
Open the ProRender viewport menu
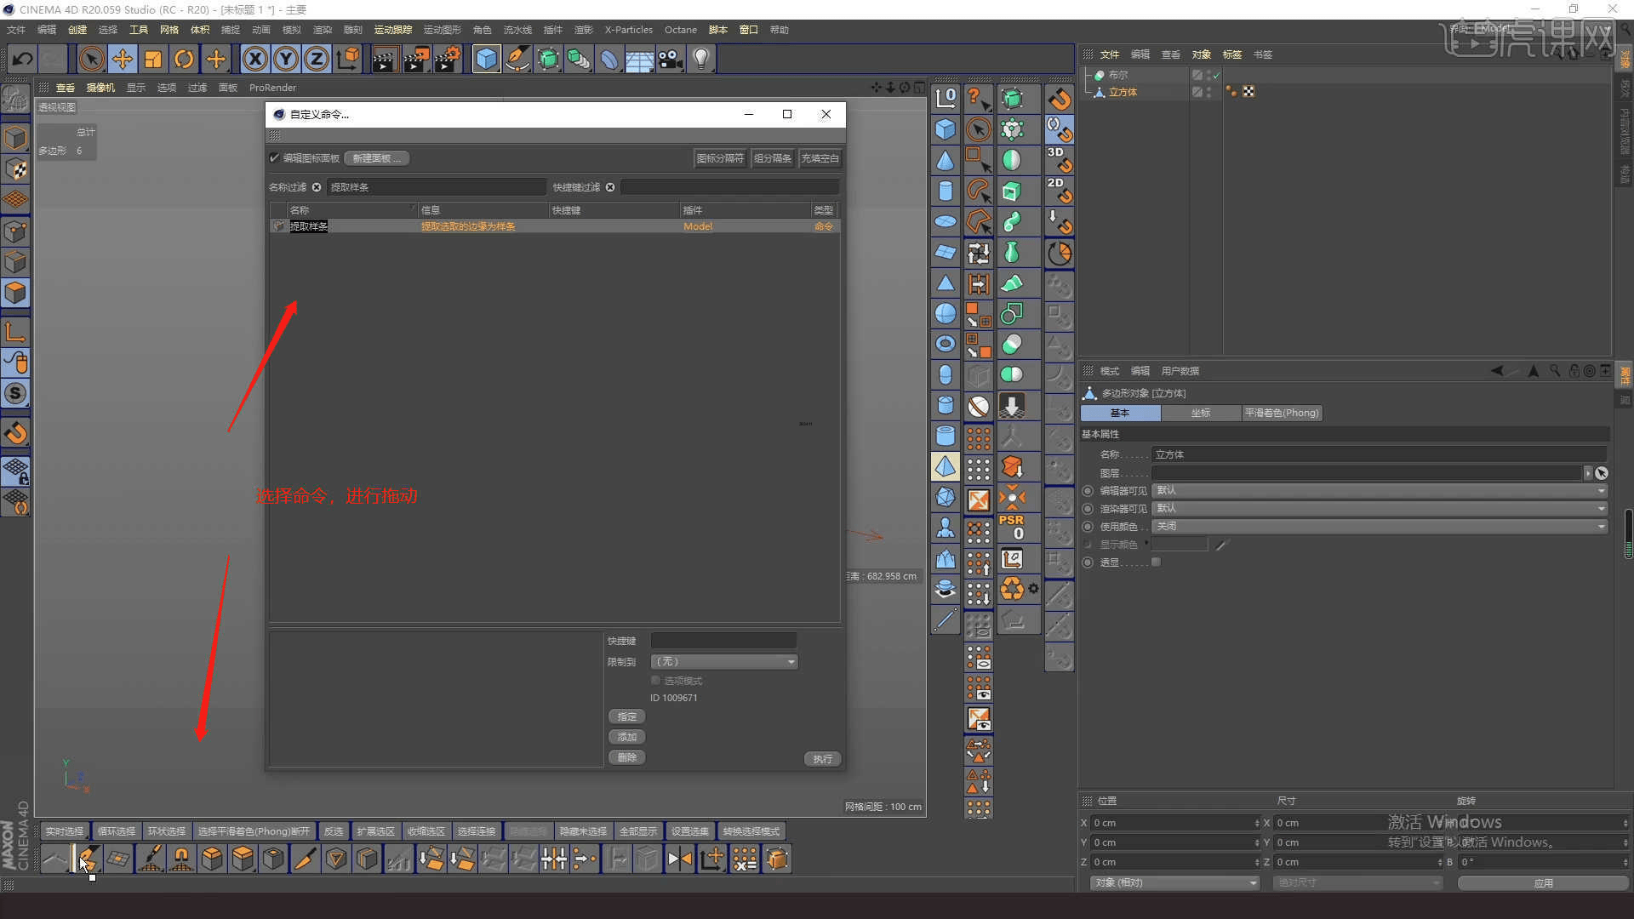273,88
